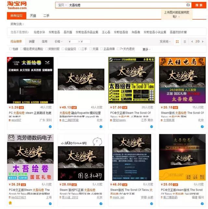Viewport: 208px width, 209px height.
Task: Close the 上传图片就能搜同款 tooltip
Action: coord(179,17)
